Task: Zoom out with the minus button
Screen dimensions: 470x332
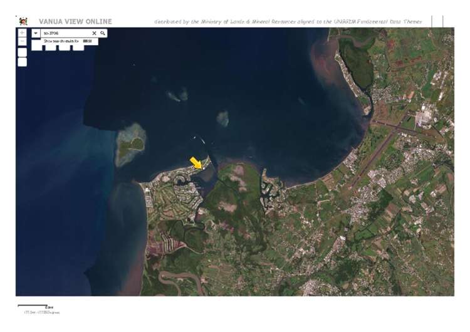Action: pos(22,41)
